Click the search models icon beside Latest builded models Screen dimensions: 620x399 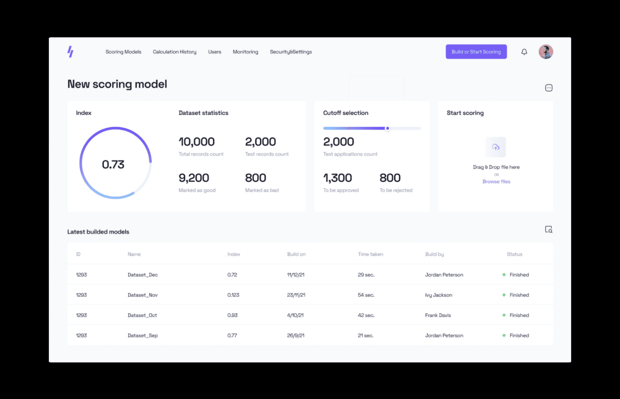tap(549, 230)
